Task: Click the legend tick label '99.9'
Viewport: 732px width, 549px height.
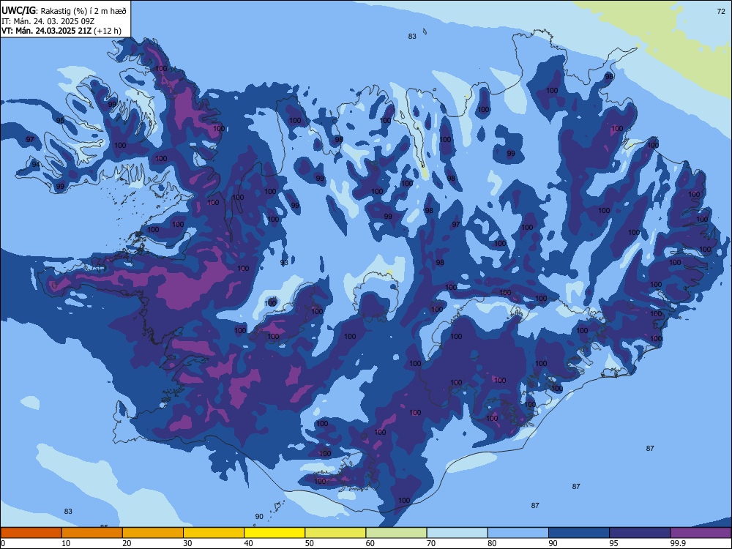Action: pos(677,543)
